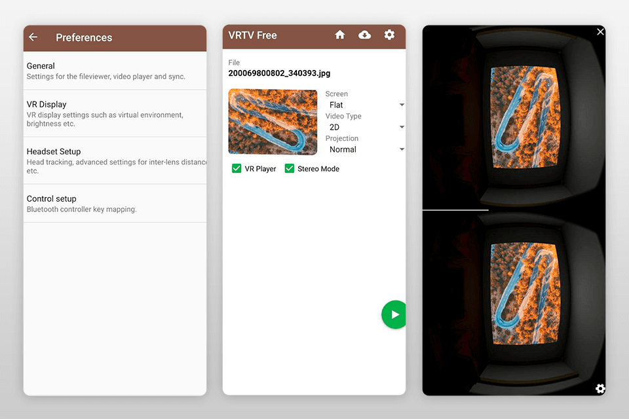Select VR Display preferences
Screen dimensions: 629x419
pos(115,113)
